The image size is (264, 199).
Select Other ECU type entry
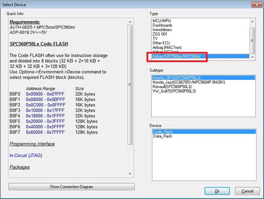click(x=161, y=43)
